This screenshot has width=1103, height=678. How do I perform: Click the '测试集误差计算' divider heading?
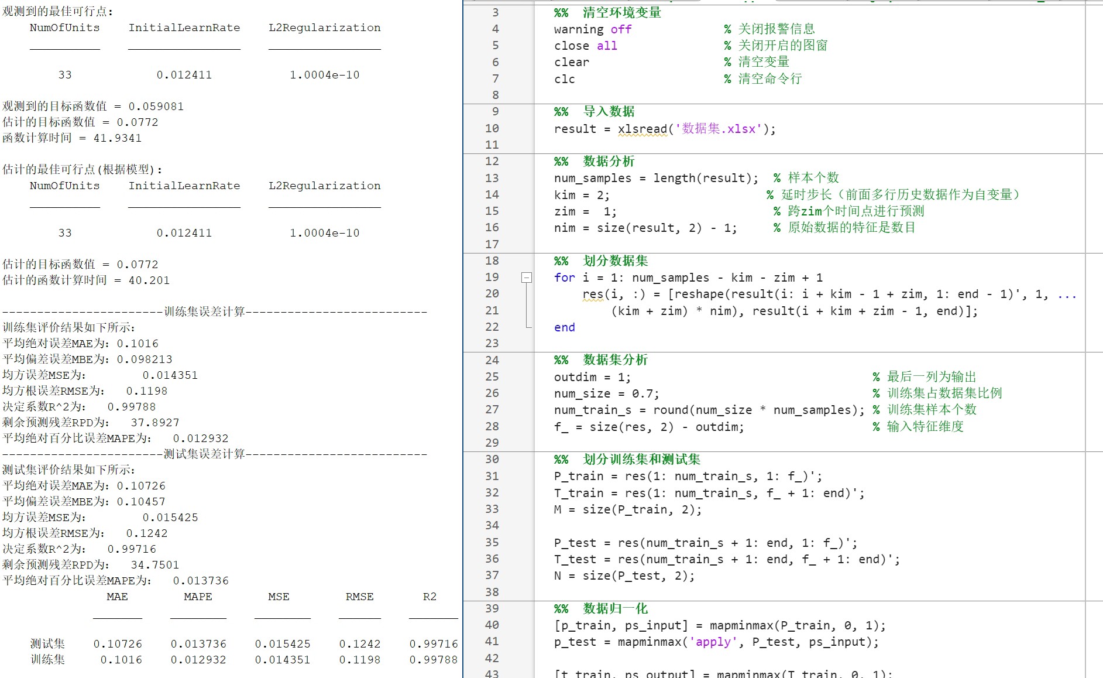click(x=204, y=454)
